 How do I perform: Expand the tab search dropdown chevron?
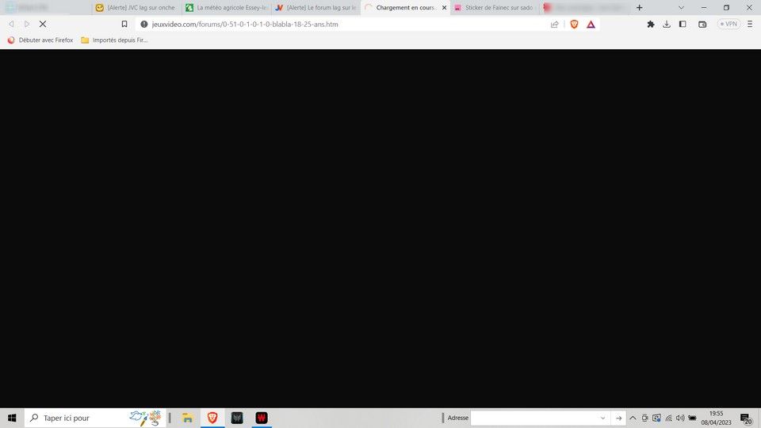click(681, 8)
